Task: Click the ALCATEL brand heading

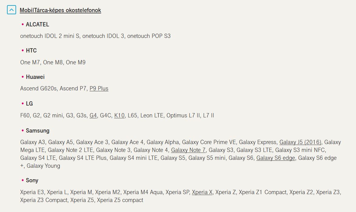Action: pos(37,24)
